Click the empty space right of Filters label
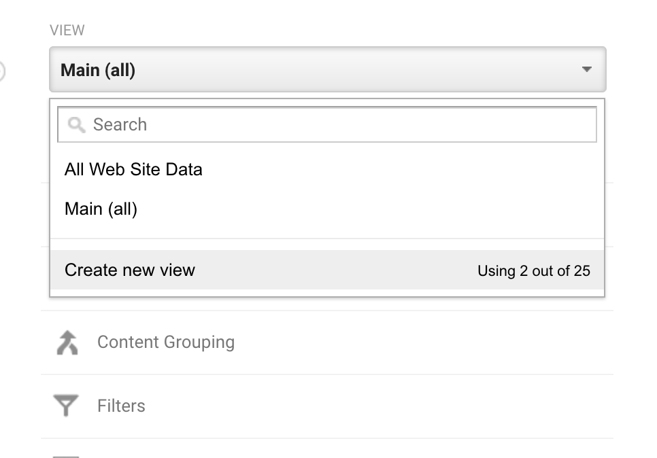Screen dimensions: 657x458 click(377, 406)
